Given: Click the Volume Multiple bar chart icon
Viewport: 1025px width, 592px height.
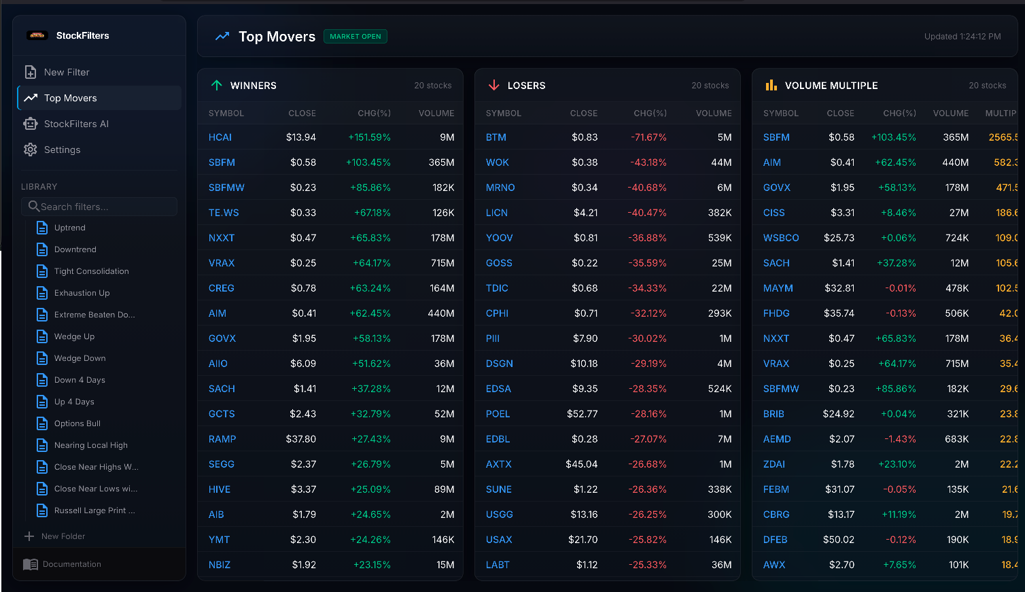Looking at the screenshot, I should pos(771,85).
